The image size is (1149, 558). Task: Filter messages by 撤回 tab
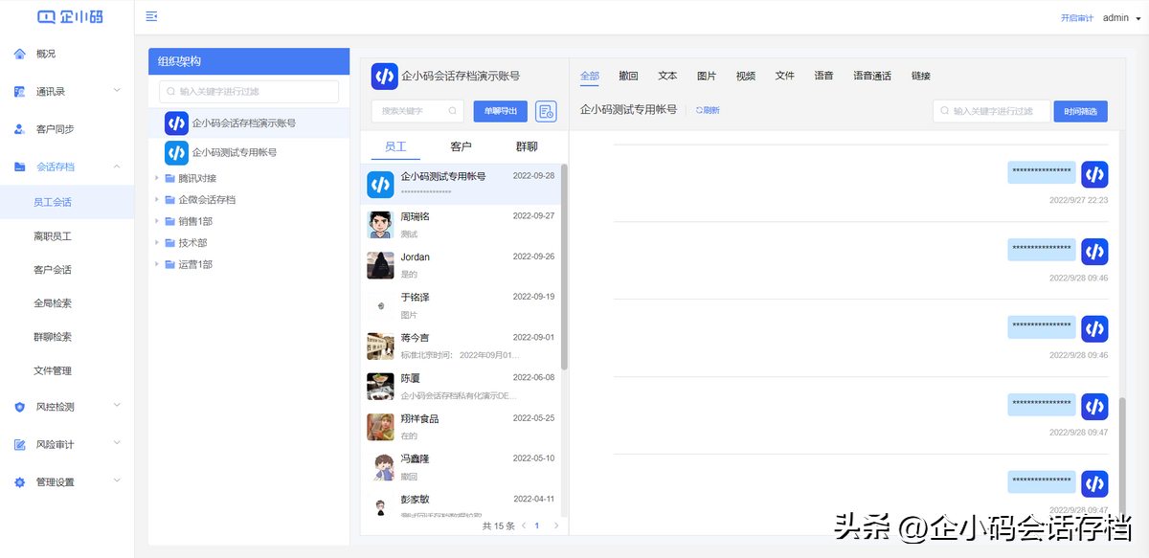[x=629, y=76]
